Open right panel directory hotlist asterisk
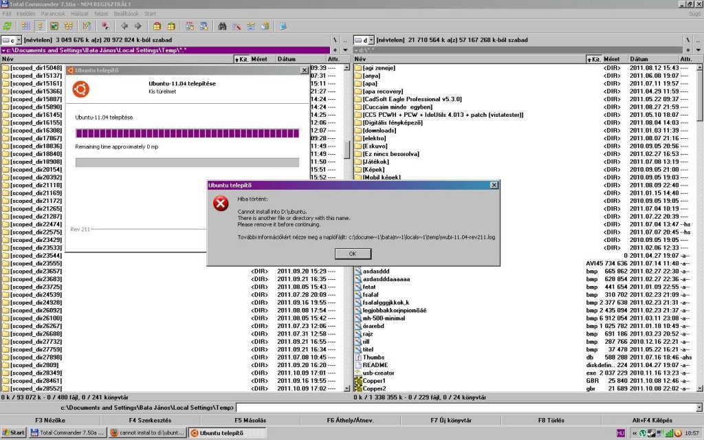The height and width of the screenshot is (440, 704). coord(687,50)
